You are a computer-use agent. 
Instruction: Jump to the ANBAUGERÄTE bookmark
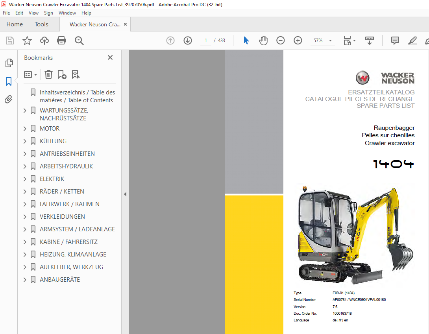60,280
